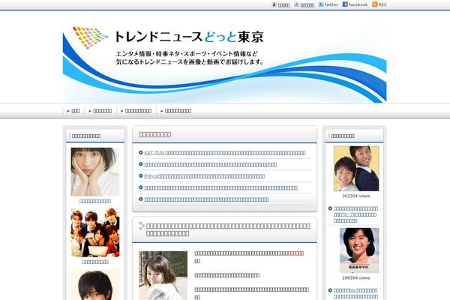Click the 'twitter' text link

pyautogui.click(x=331, y=4)
